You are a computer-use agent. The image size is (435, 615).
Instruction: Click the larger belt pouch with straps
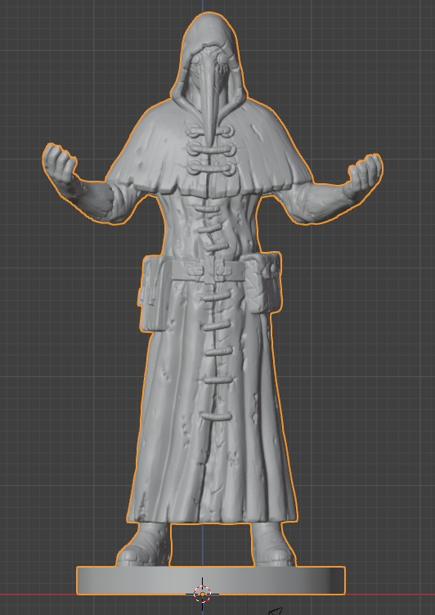point(155,294)
